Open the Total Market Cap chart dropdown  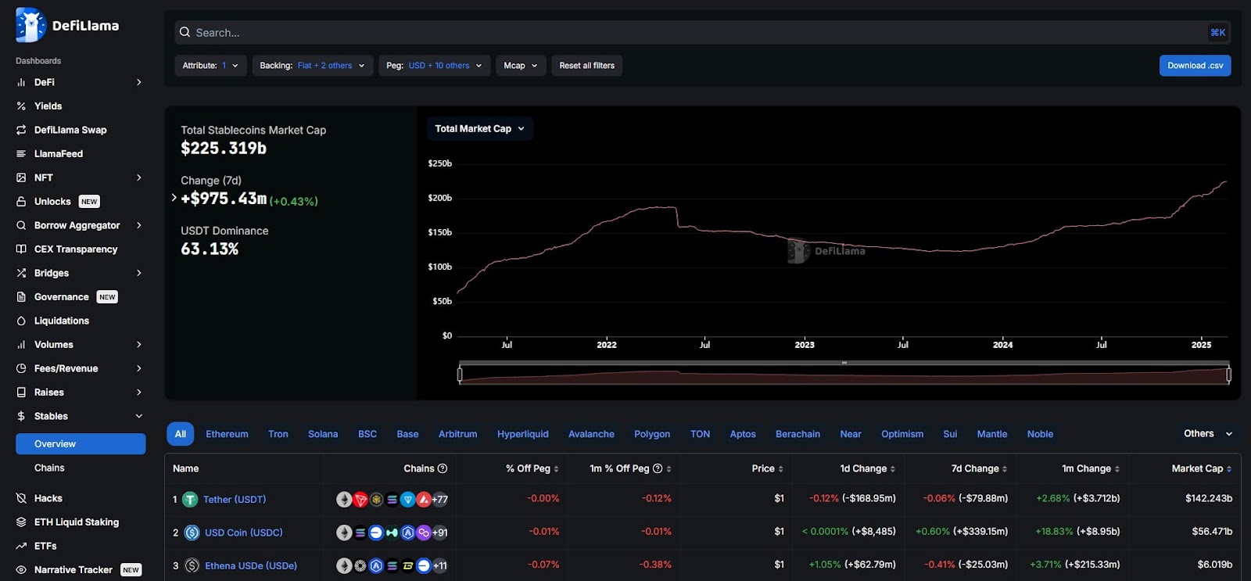480,129
